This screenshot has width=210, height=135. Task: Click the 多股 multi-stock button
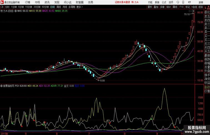(x=162, y=7)
